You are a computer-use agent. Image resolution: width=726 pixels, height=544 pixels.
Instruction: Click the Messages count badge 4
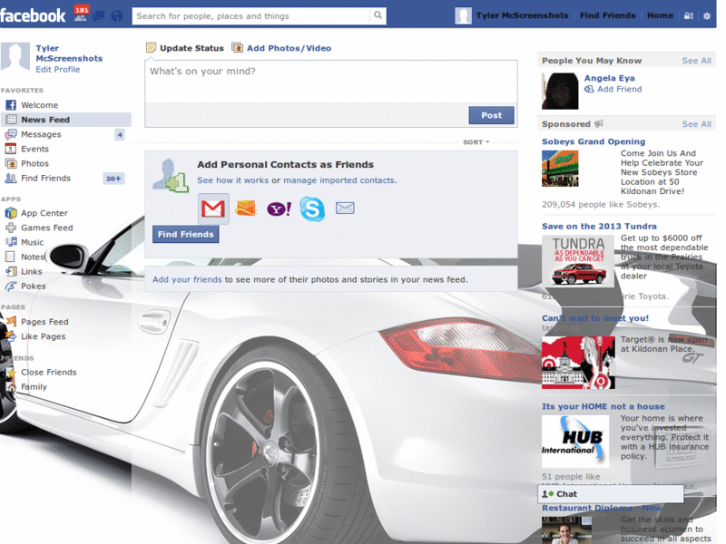pos(120,134)
